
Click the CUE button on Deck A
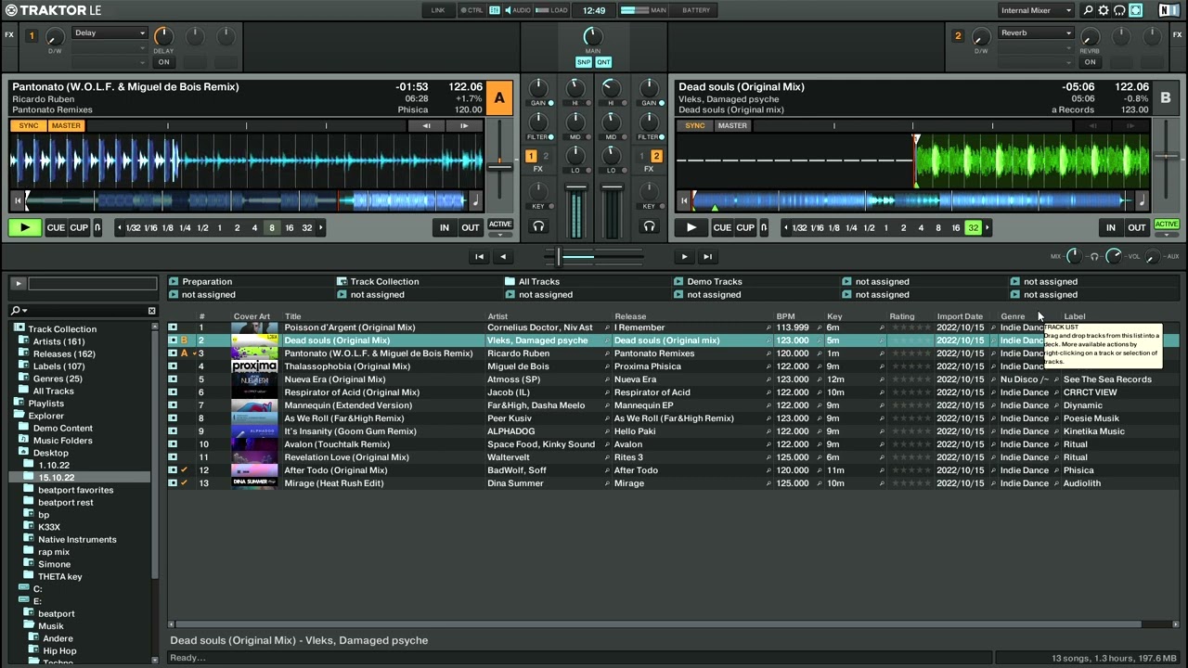click(56, 227)
